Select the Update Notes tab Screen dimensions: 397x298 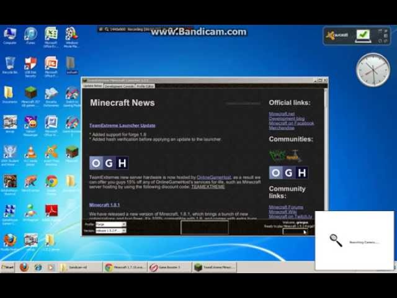pos(93,86)
